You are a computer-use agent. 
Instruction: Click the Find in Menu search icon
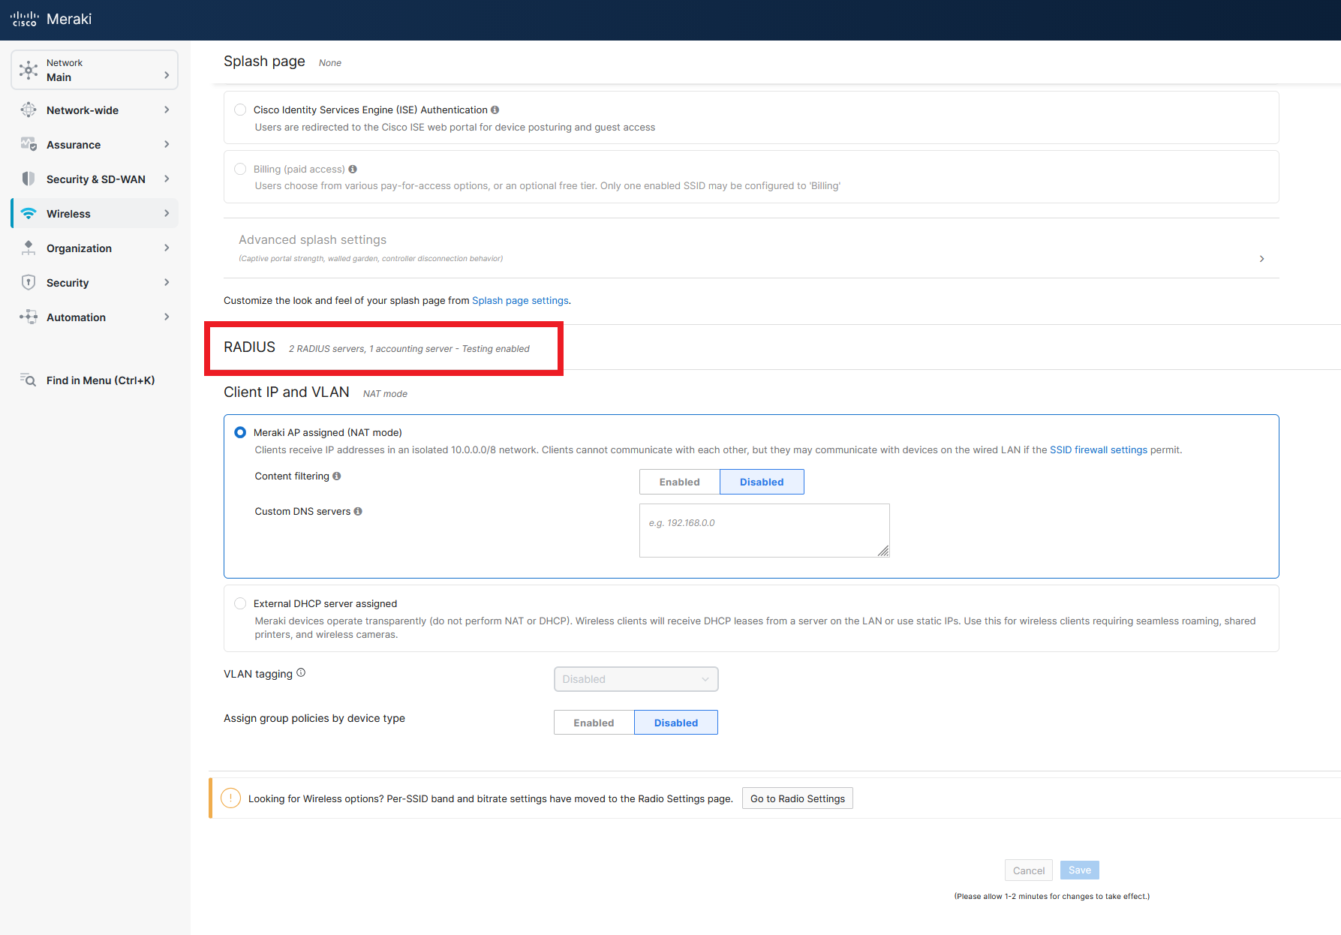tap(29, 380)
